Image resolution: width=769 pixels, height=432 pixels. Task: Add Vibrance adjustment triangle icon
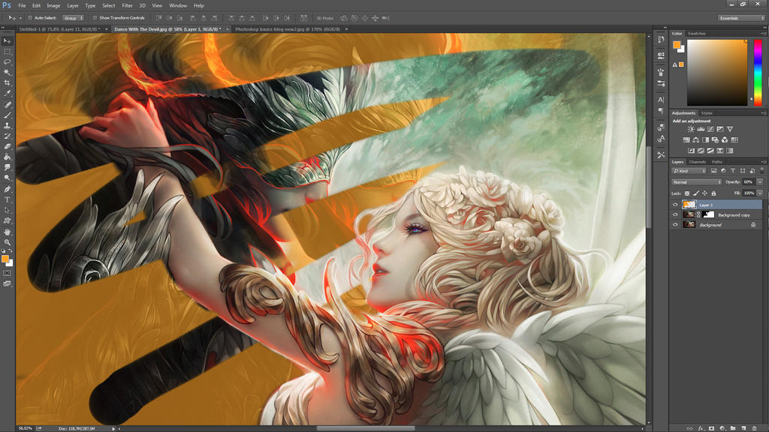730,129
